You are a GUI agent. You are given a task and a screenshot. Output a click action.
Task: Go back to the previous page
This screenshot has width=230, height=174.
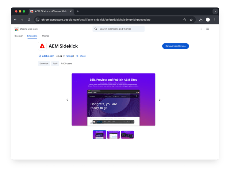pos(15,20)
